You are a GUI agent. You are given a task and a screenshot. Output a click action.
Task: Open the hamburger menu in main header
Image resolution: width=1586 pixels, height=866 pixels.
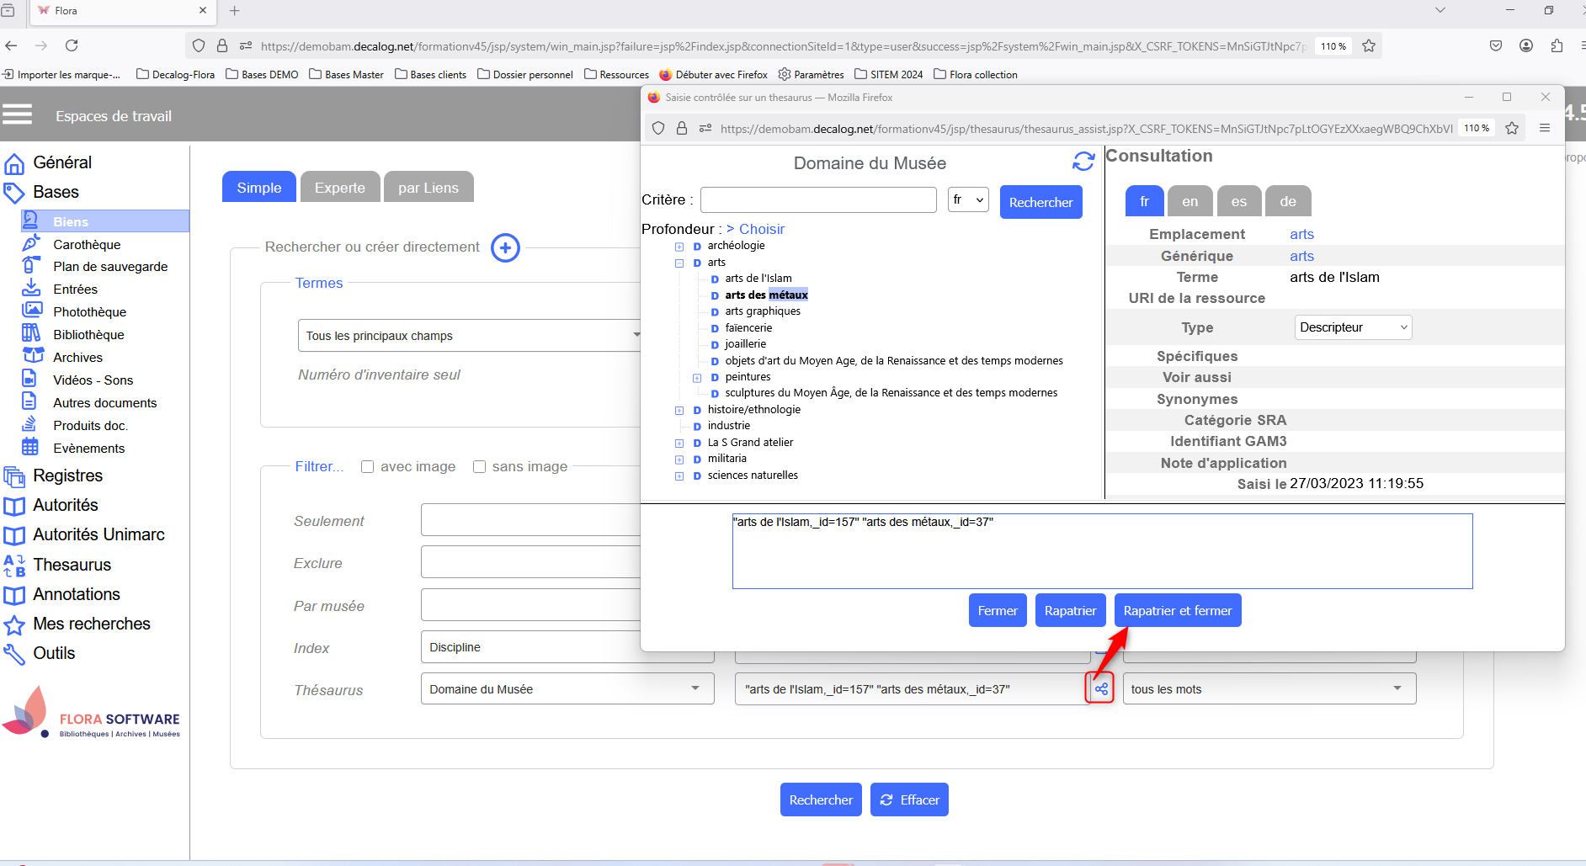(17, 114)
